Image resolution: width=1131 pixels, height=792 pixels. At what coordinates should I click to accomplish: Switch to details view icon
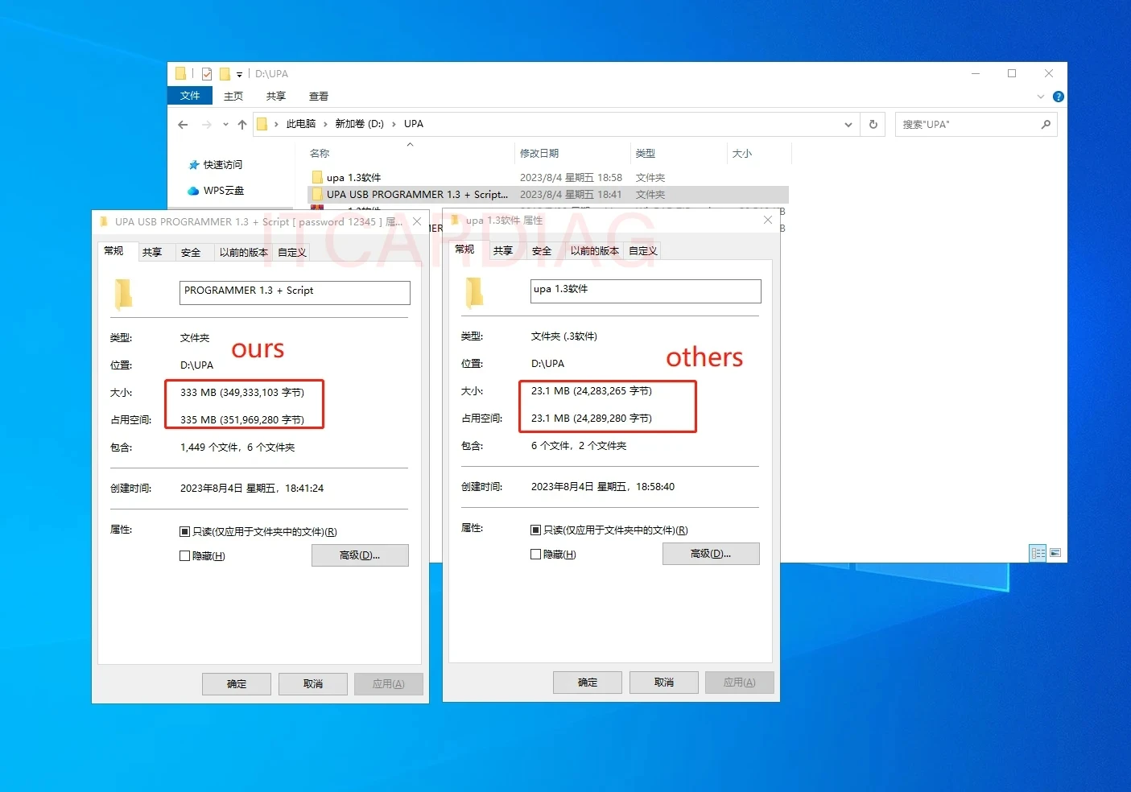(x=1038, y=553)
